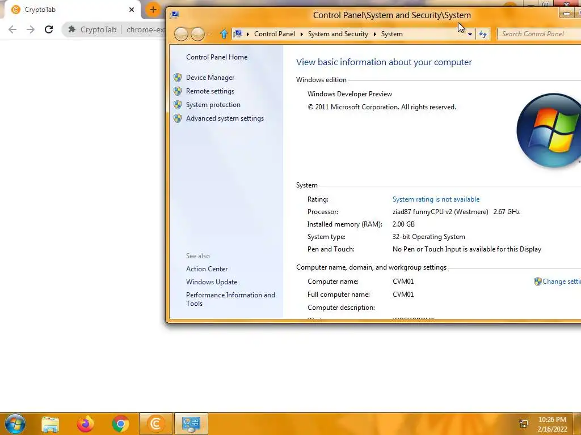The height and width of the screenshot is (435, 581).
Task: Expand the root arrow before Control Panel breadcrumb
Action: coord(248,34)
